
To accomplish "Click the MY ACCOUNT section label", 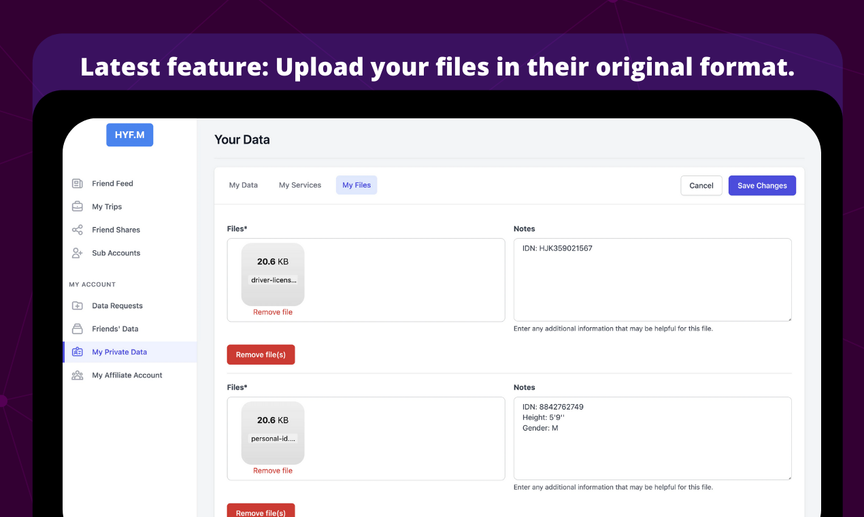I will coord(93,284).
